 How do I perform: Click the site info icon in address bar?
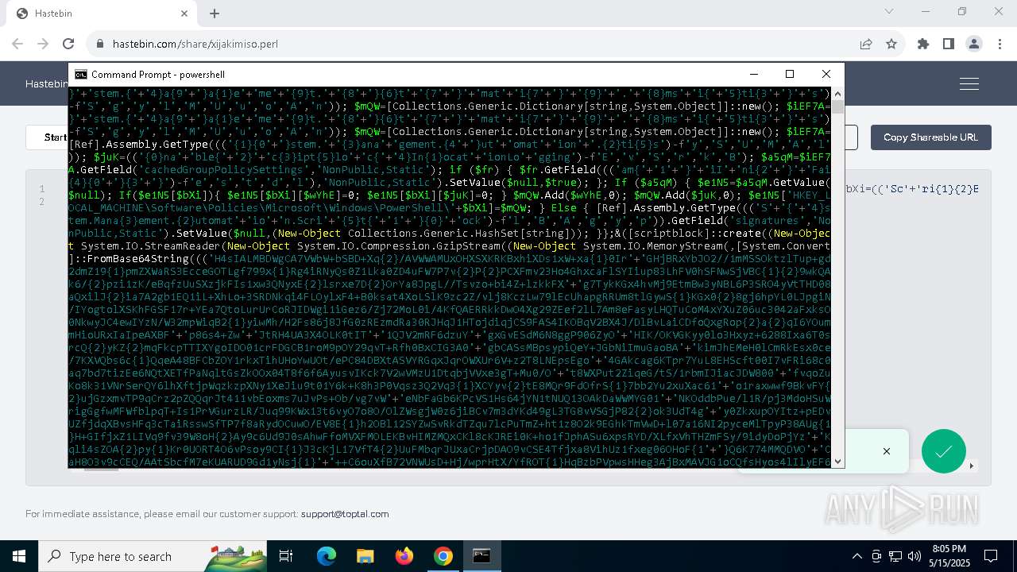pyautogui.click(x=99, y=44)
